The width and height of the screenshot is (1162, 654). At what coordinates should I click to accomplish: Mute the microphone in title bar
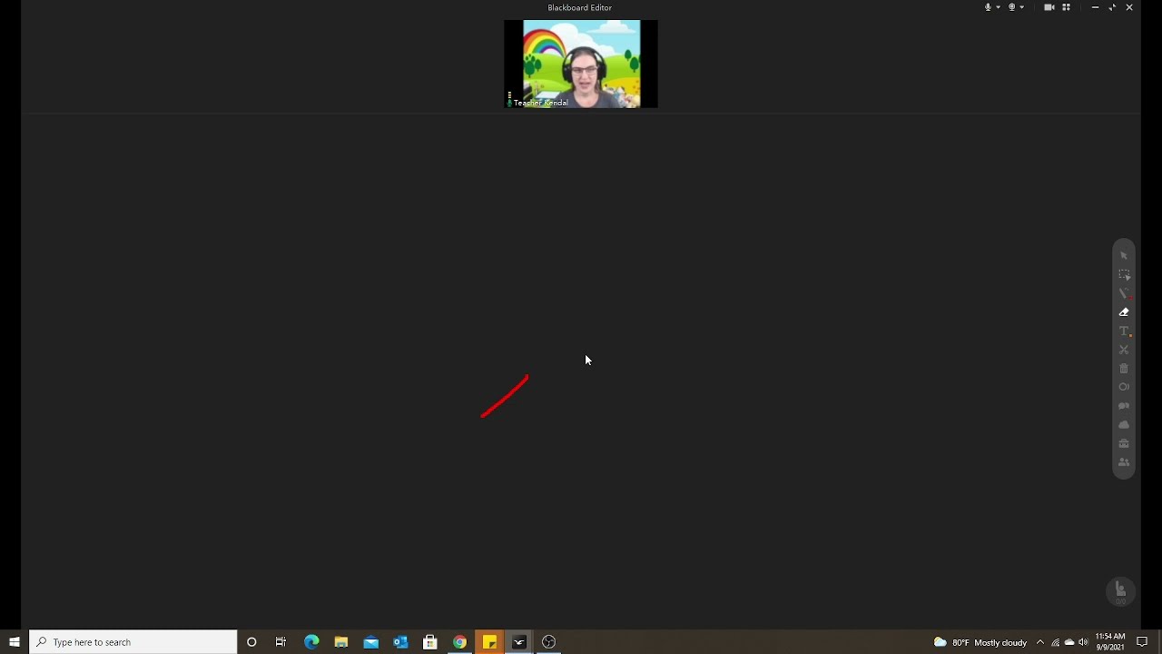pyautogui.click(x=988, y=7)
